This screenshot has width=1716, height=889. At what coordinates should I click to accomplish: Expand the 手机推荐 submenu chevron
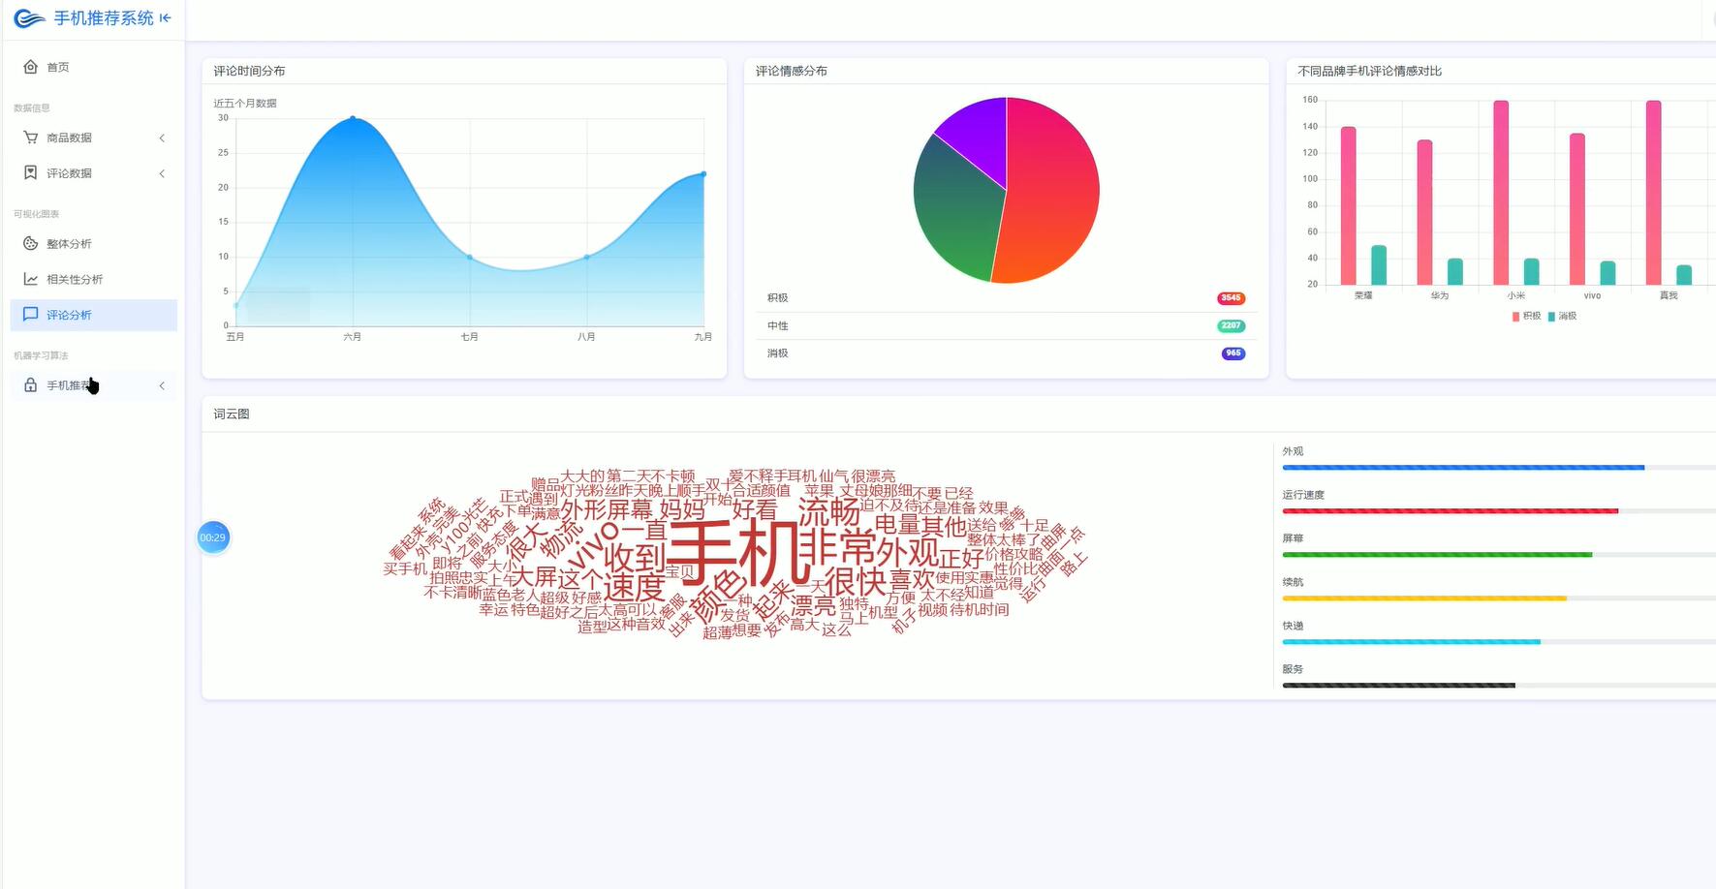click(x=162, y=384)
